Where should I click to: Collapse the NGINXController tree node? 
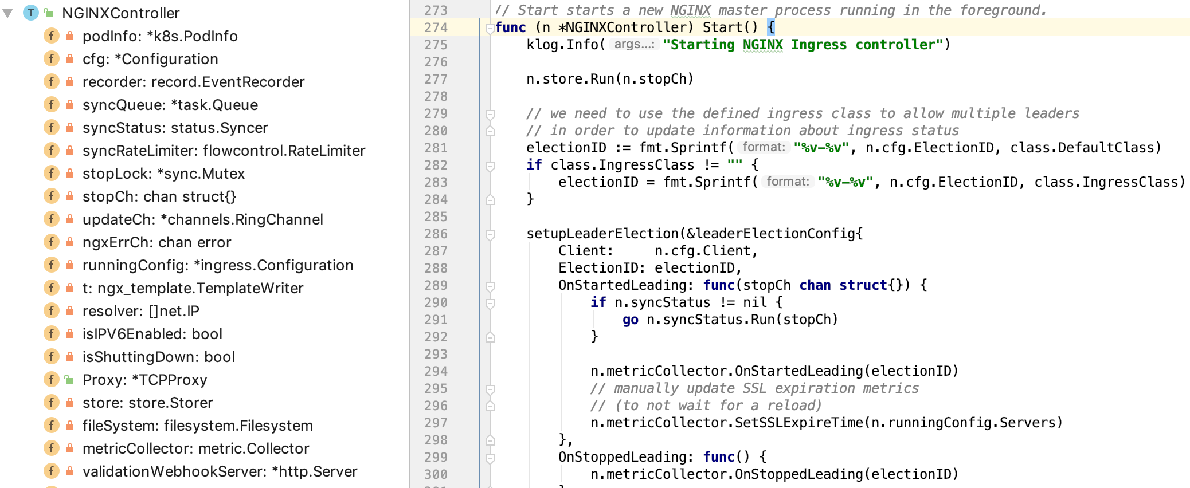coord(7,13)
